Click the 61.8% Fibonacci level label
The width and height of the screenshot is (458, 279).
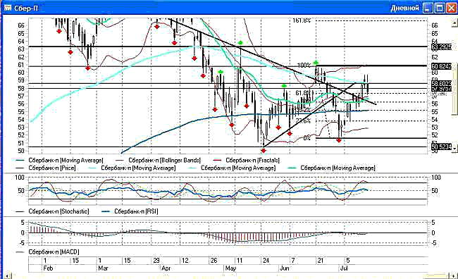(302, 93)
